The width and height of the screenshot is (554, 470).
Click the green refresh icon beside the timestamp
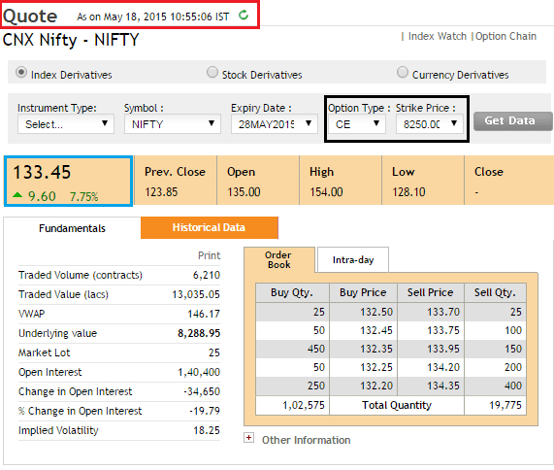click(x=244, y=16)
